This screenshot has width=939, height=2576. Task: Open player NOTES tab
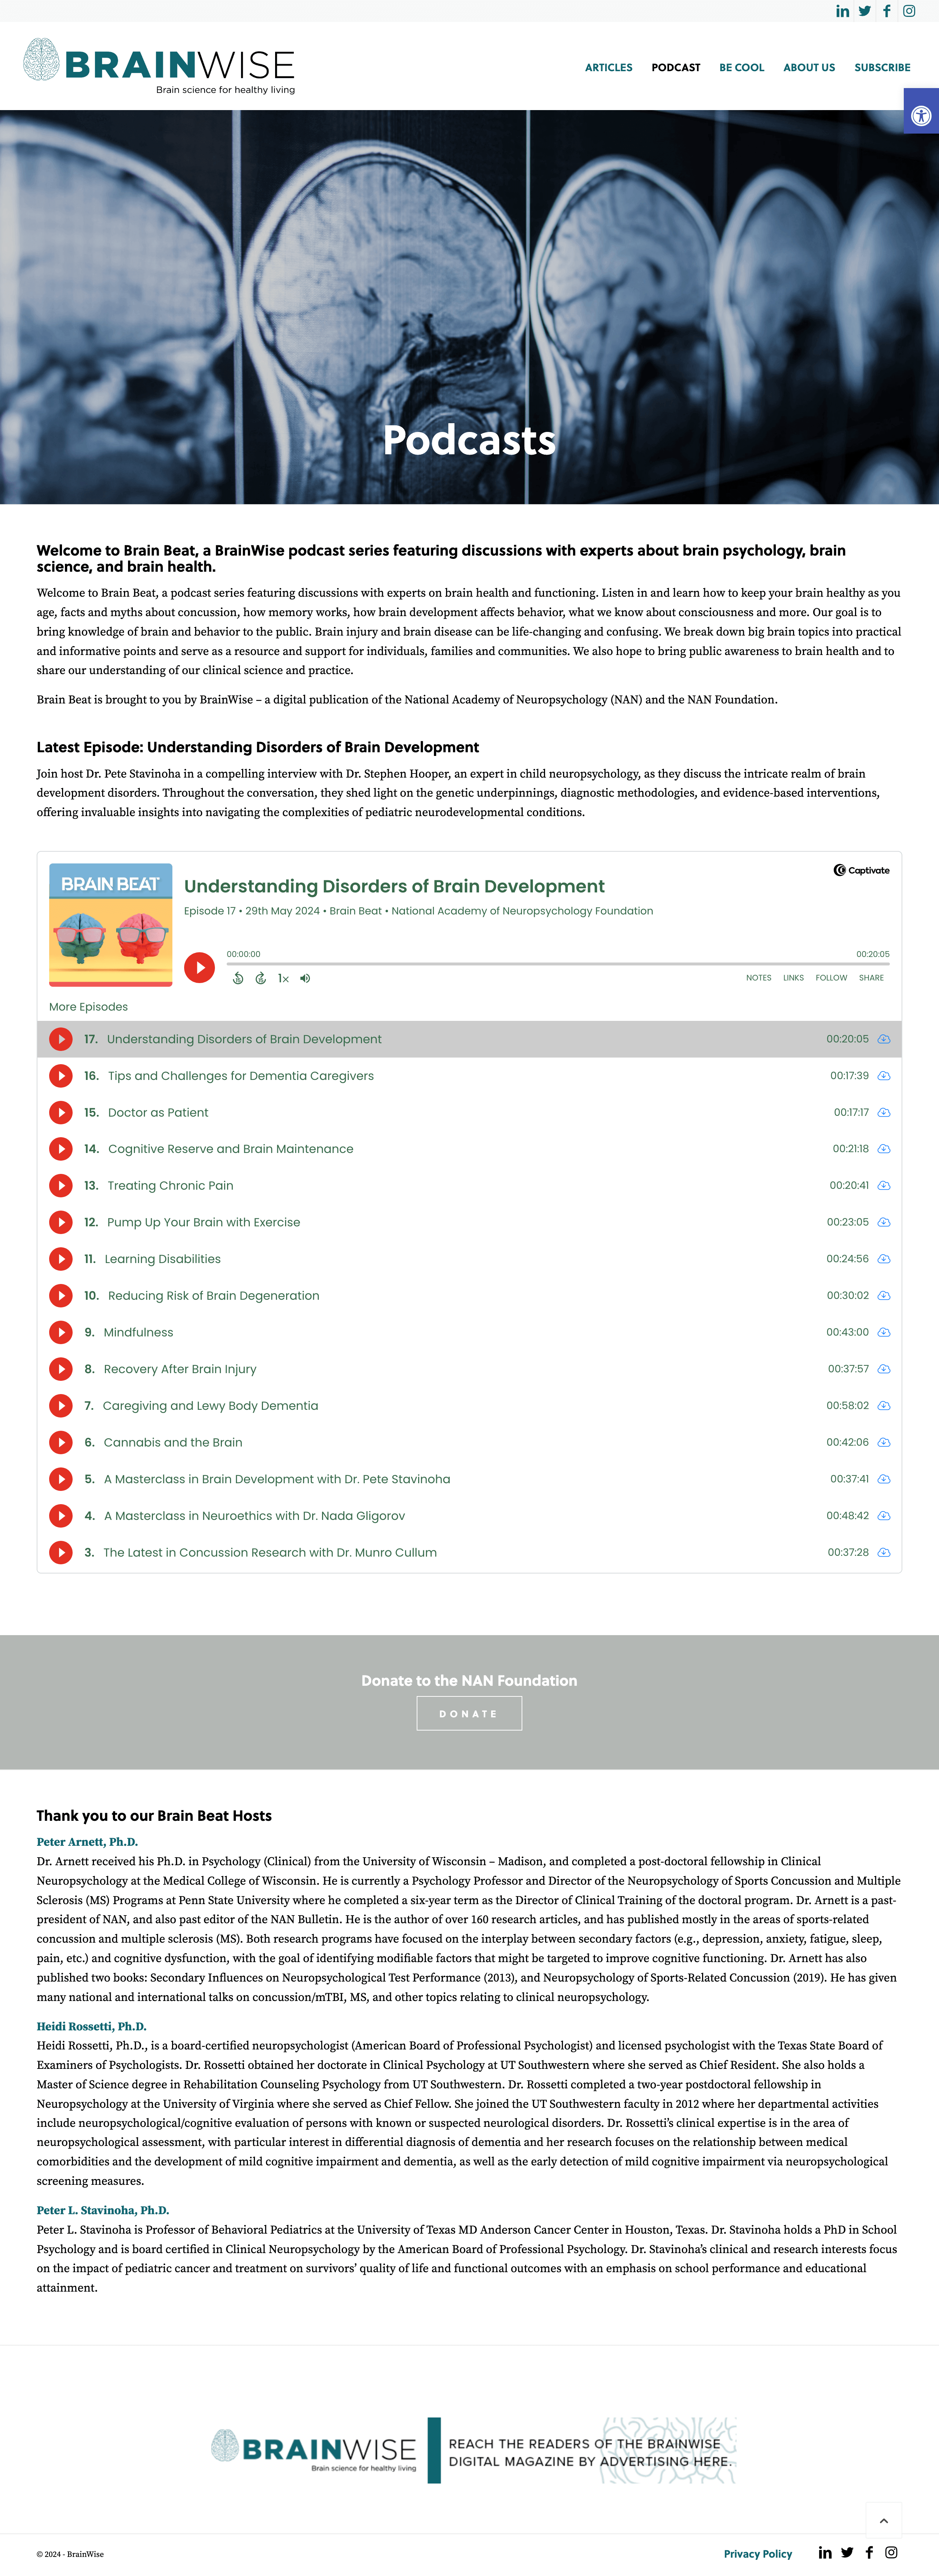(758, 978)
